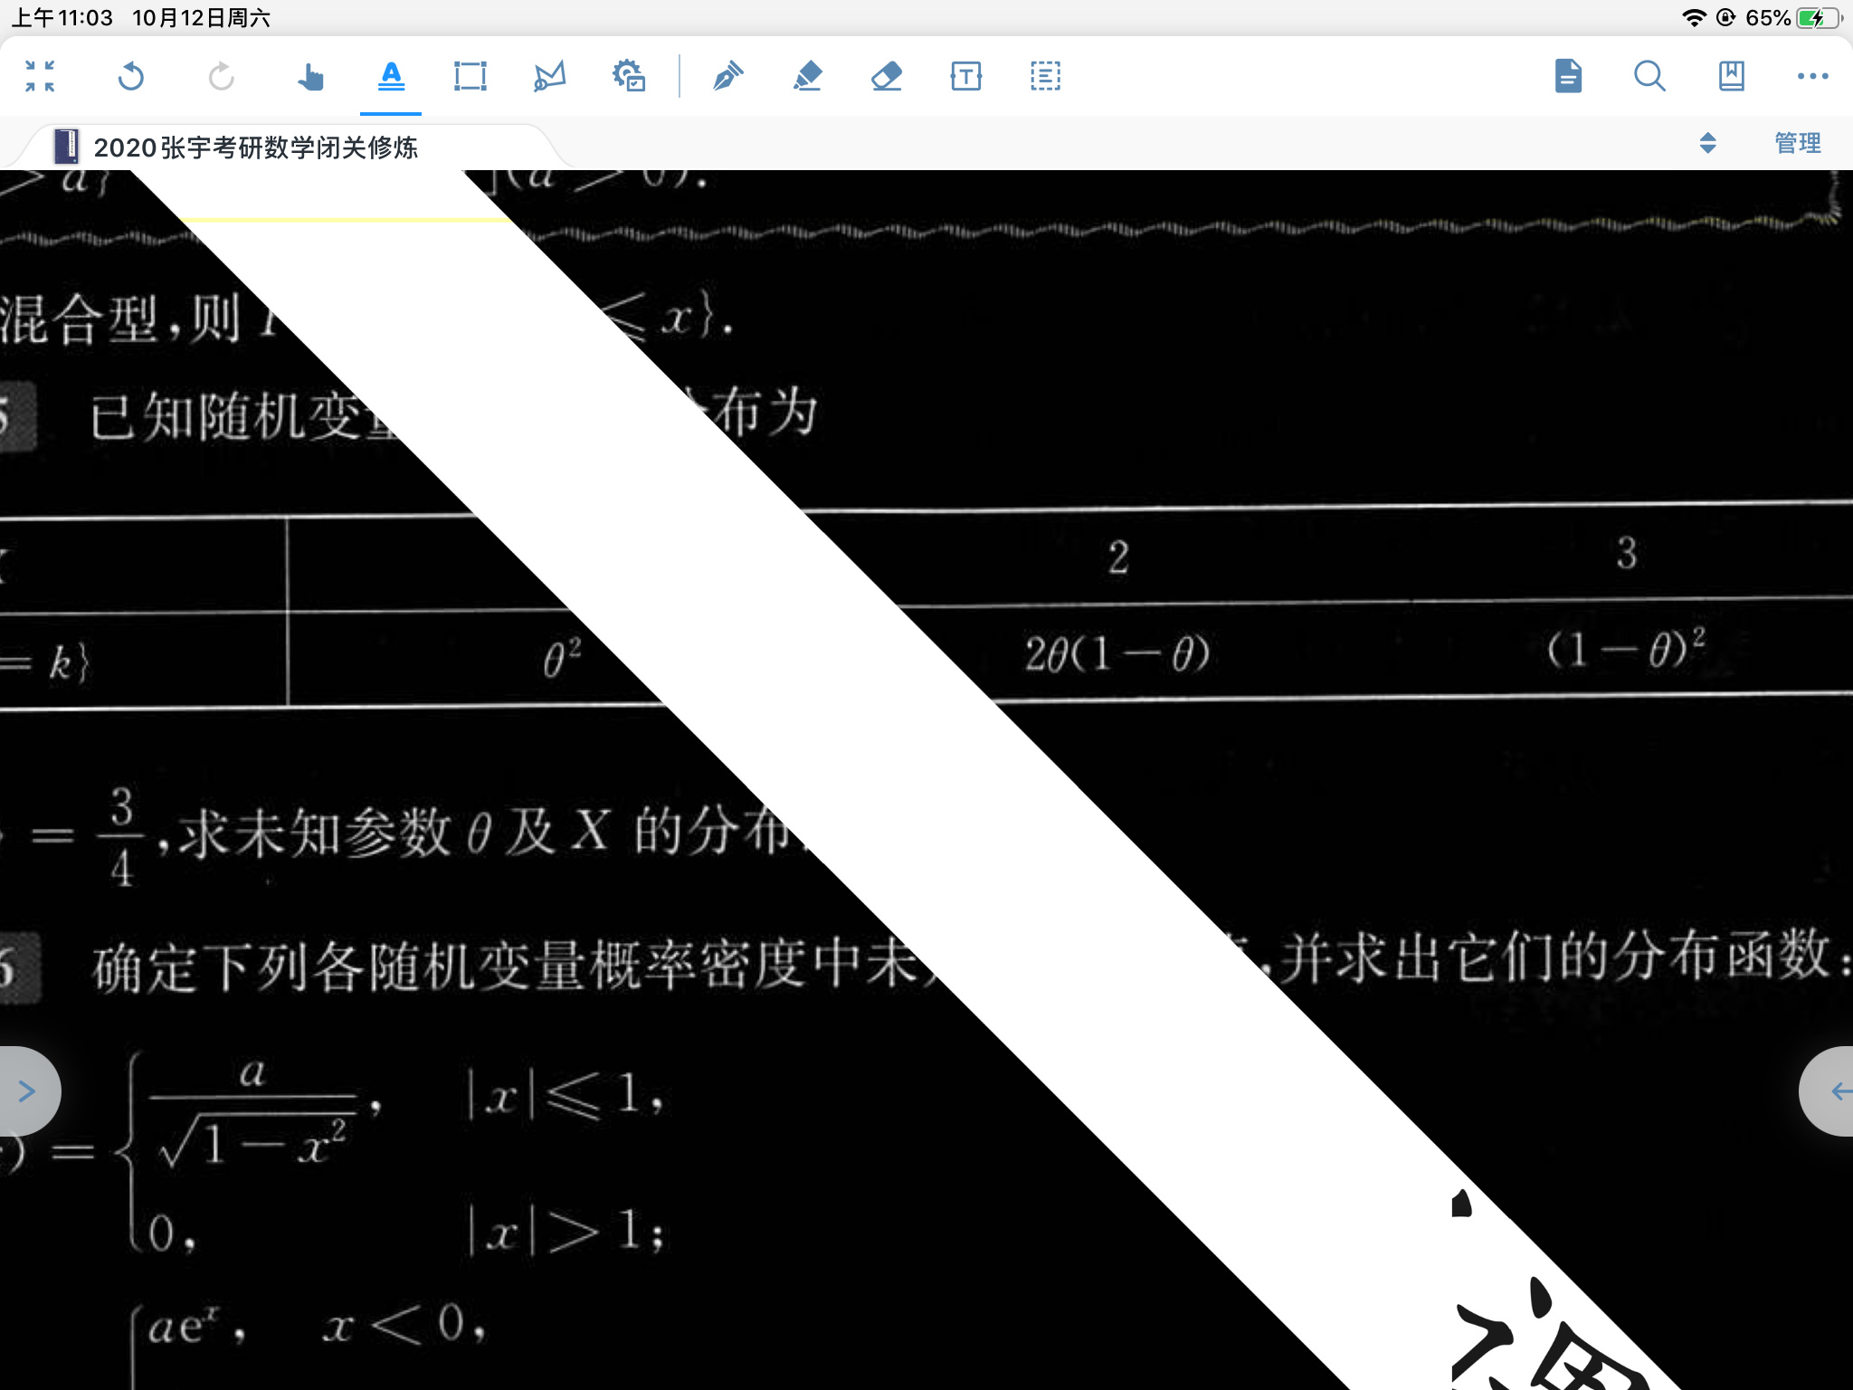This screenshot has width=1853, height=1390.
Task: Tap the text 并求出它们的分布函数
Action: pos(1555,956)
